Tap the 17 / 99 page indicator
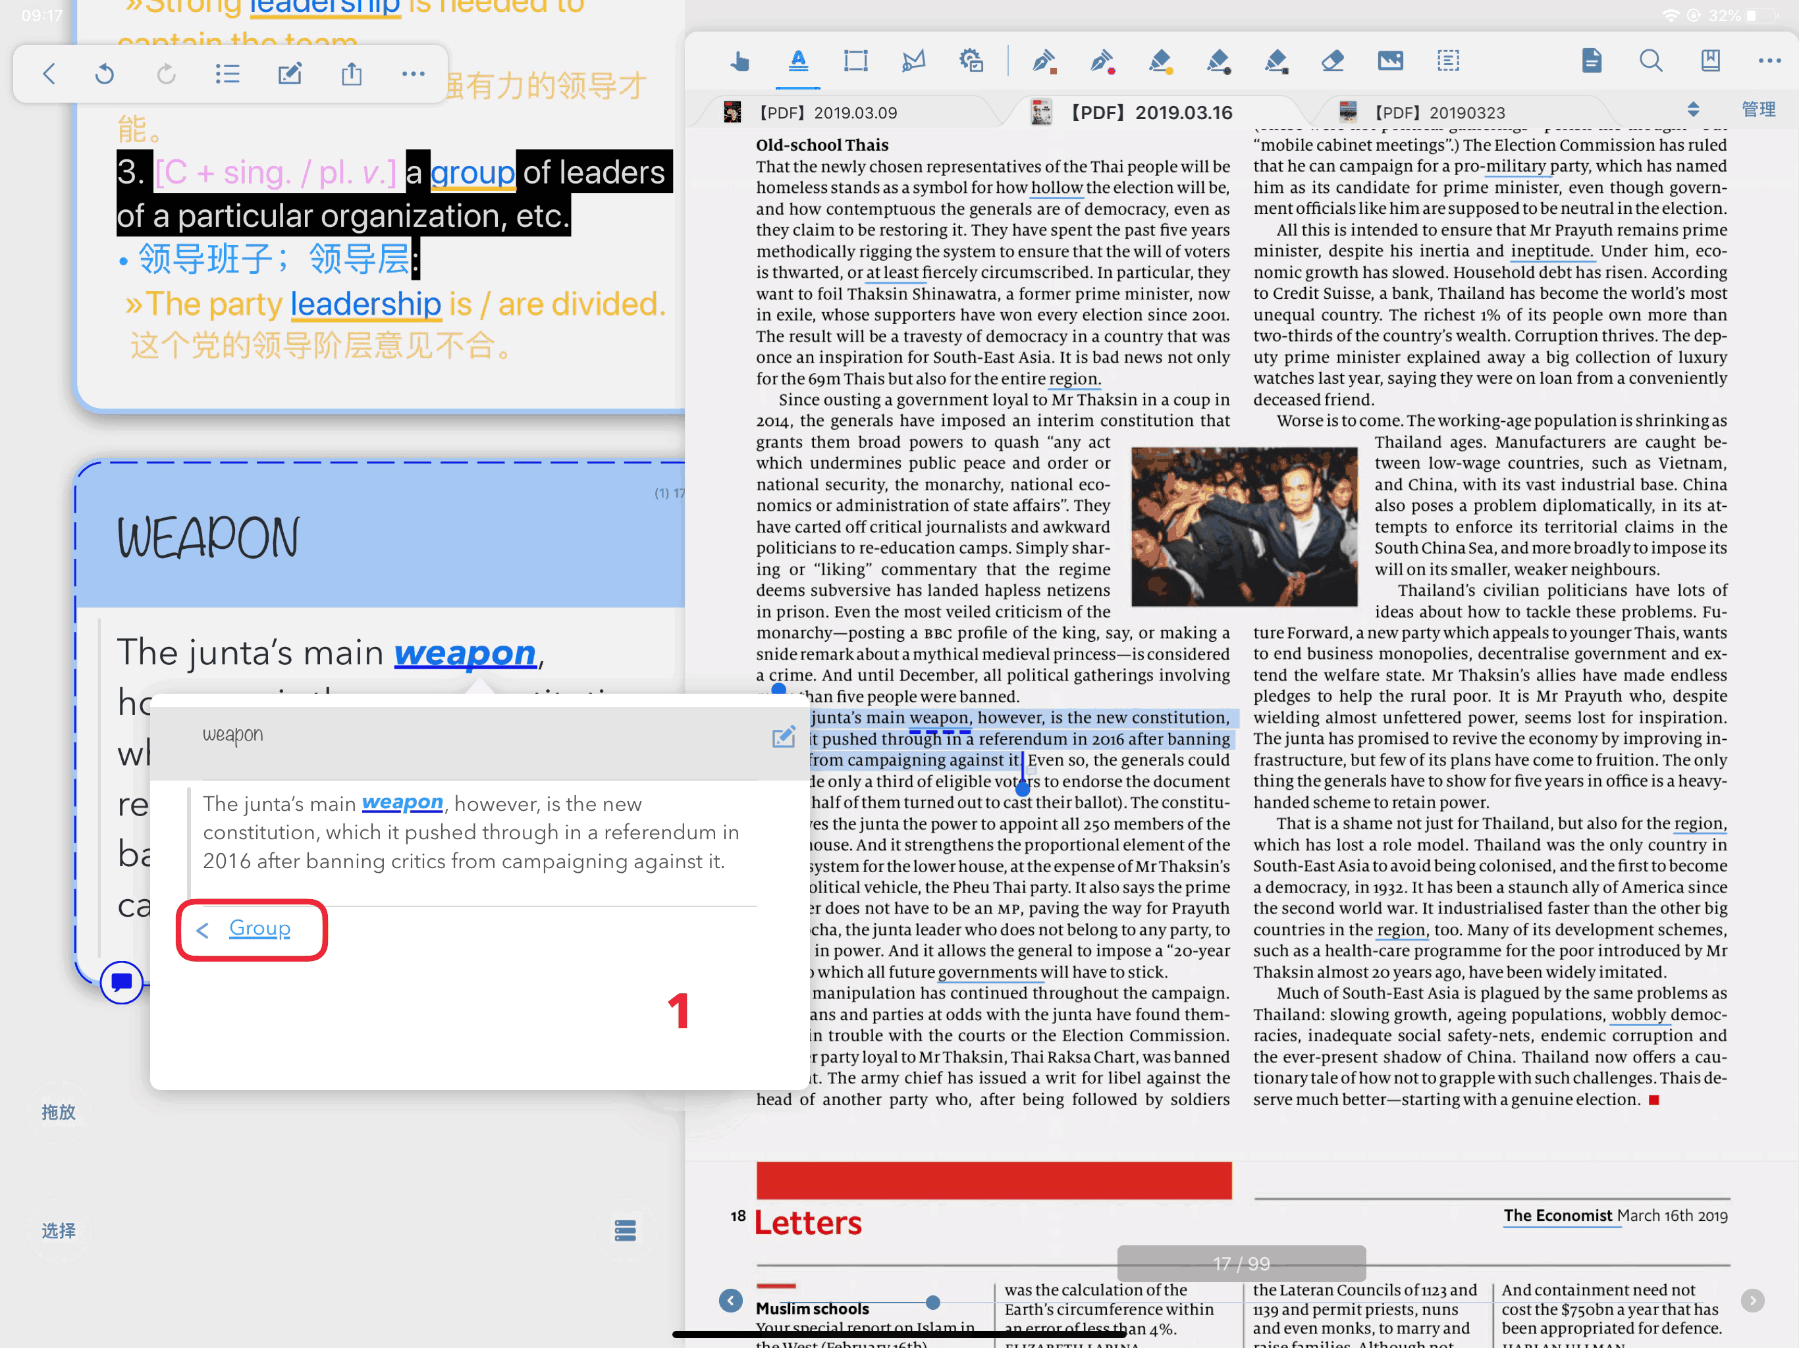 pyautogui.click(x=1241, y=1264)
